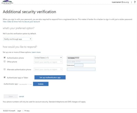Open the Alternate phone country or region dropdown

(48, 69)
